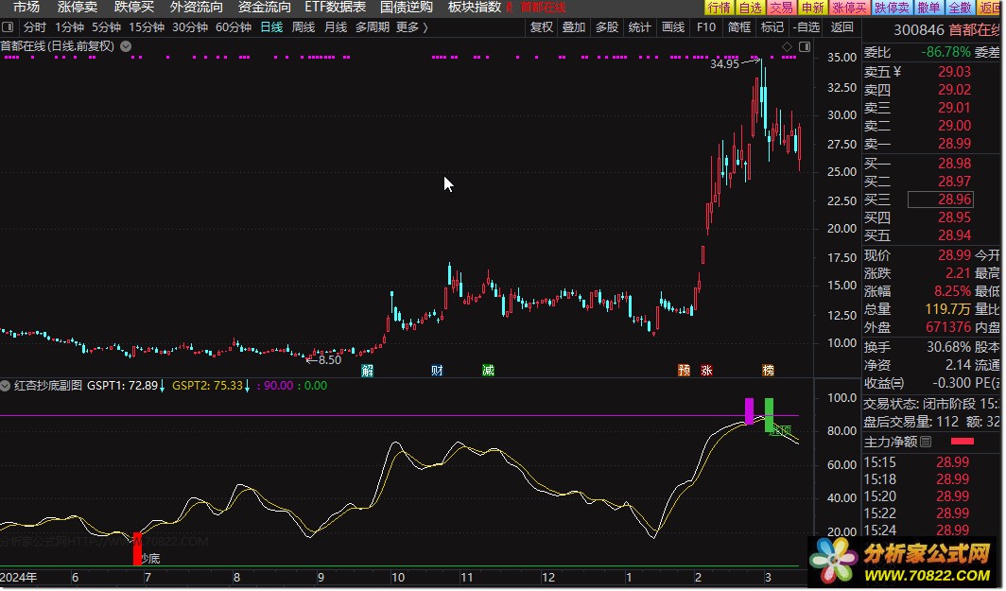The image size is (1006, 591).
Task: Click the red 涨停买 button
Action: click(x=849, y=8)
